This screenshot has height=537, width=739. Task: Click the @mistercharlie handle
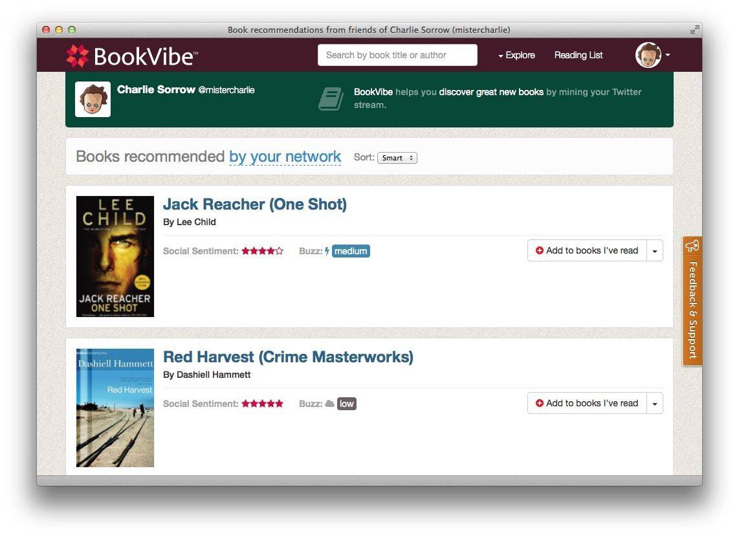click(226, 90)
